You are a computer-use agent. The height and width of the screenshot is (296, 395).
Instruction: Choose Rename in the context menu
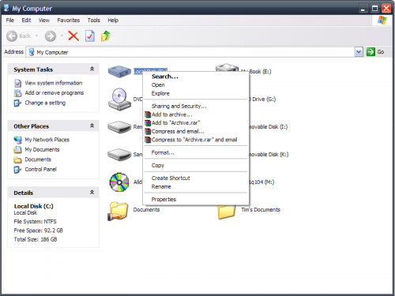pos(196,186)
